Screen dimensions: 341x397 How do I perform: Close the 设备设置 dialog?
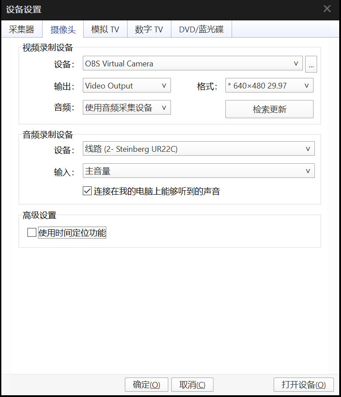click(x=327, y=9)
